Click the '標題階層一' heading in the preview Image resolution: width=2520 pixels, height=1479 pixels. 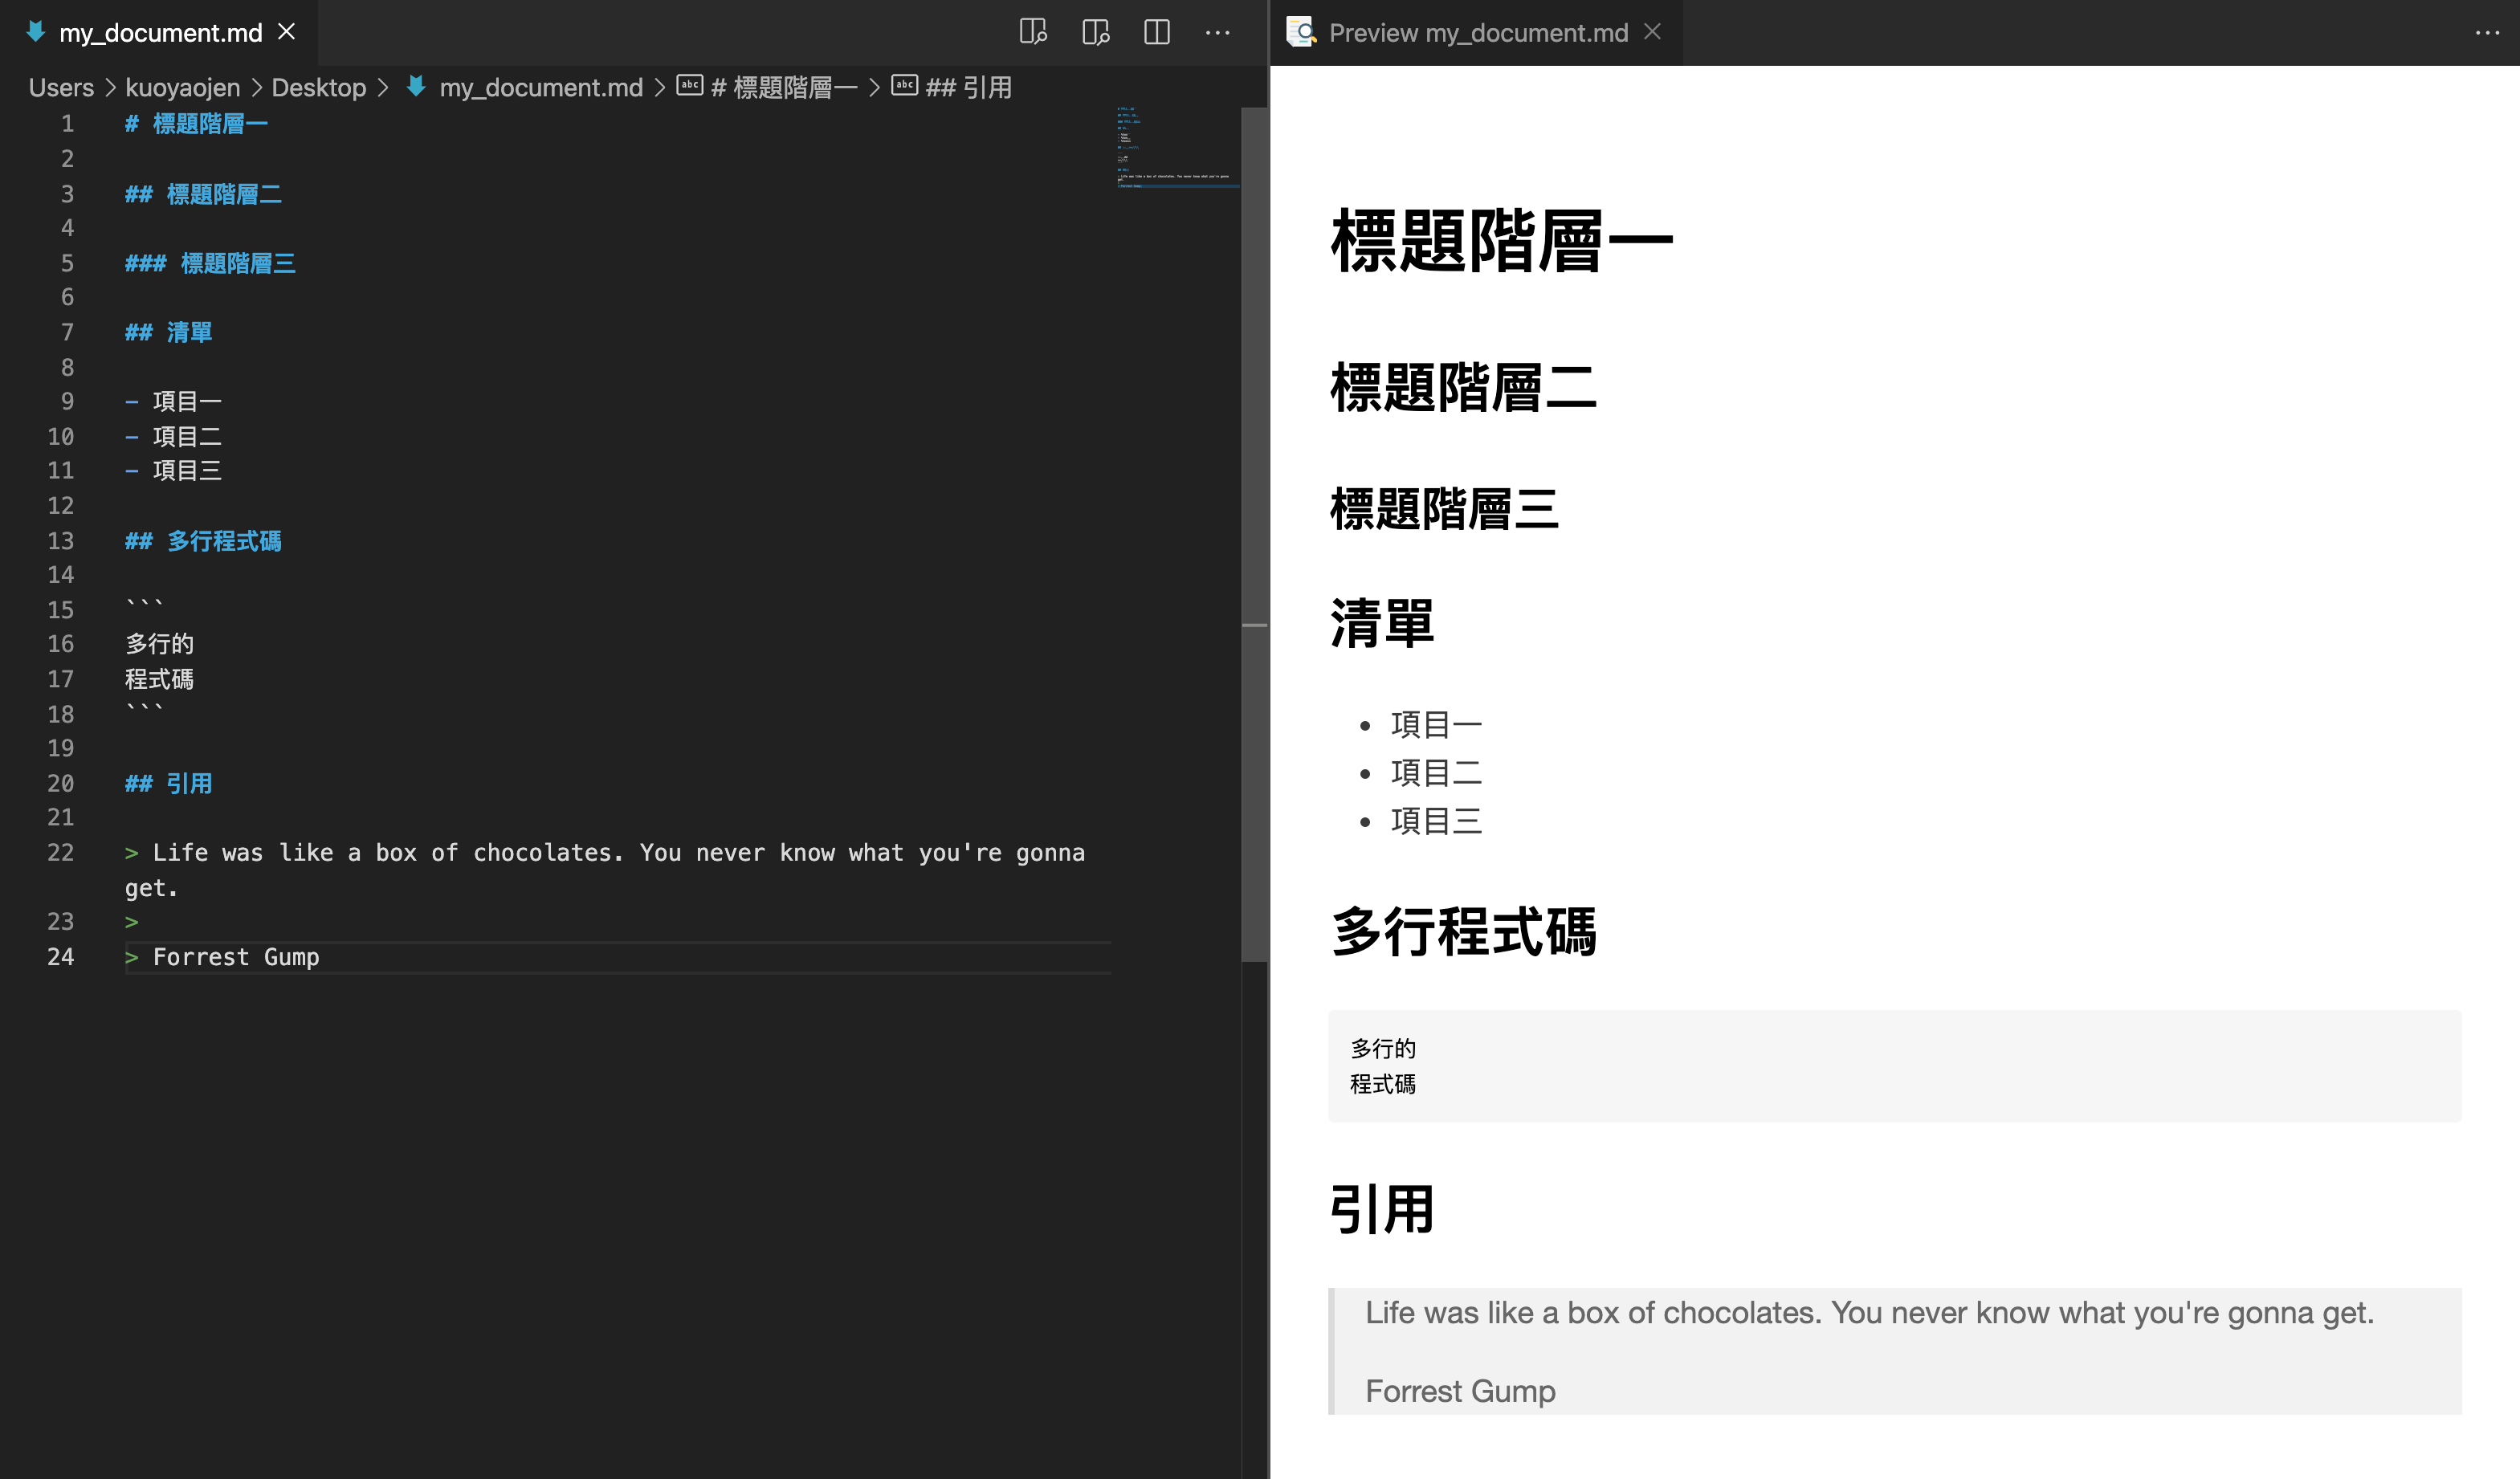1501,241
